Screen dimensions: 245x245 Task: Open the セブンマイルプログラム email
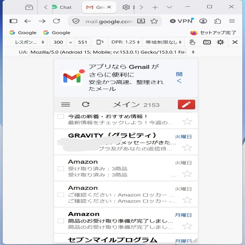click(x=126, y=238)
